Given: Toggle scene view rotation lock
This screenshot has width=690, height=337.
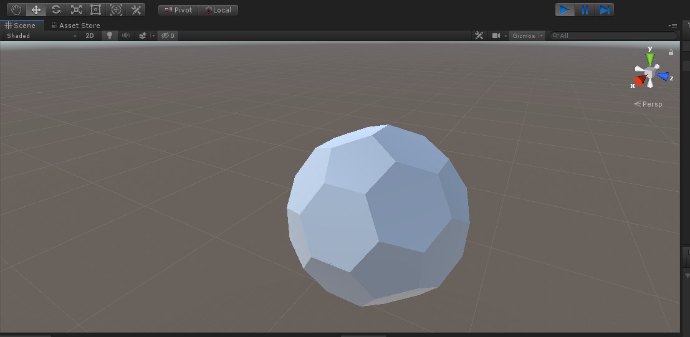Looking at the screenshot, I should pyautogui.click(x=671, y=52).
